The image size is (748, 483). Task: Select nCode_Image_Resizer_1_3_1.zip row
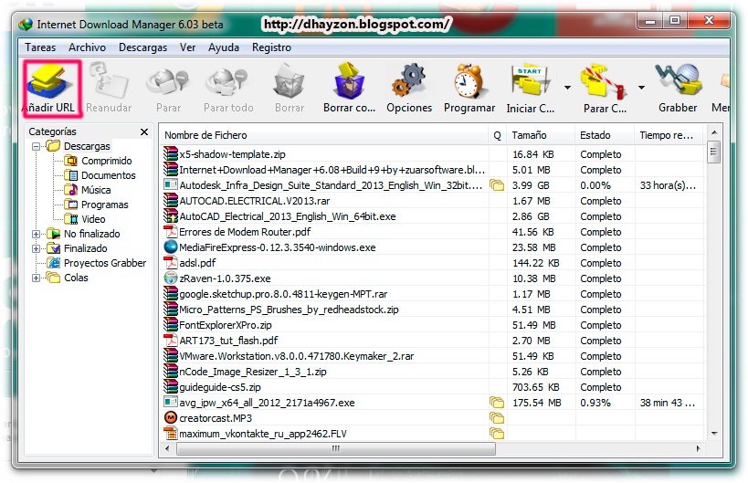[433, 372]
